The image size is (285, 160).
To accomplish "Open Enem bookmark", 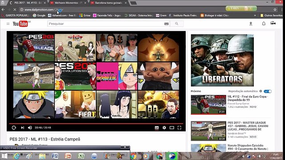I will [x=161, y=16].
